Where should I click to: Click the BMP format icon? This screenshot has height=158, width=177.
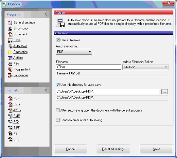(10, 116)
